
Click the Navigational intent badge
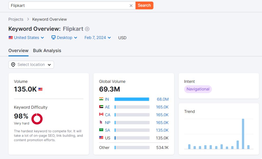pos(198,89)
